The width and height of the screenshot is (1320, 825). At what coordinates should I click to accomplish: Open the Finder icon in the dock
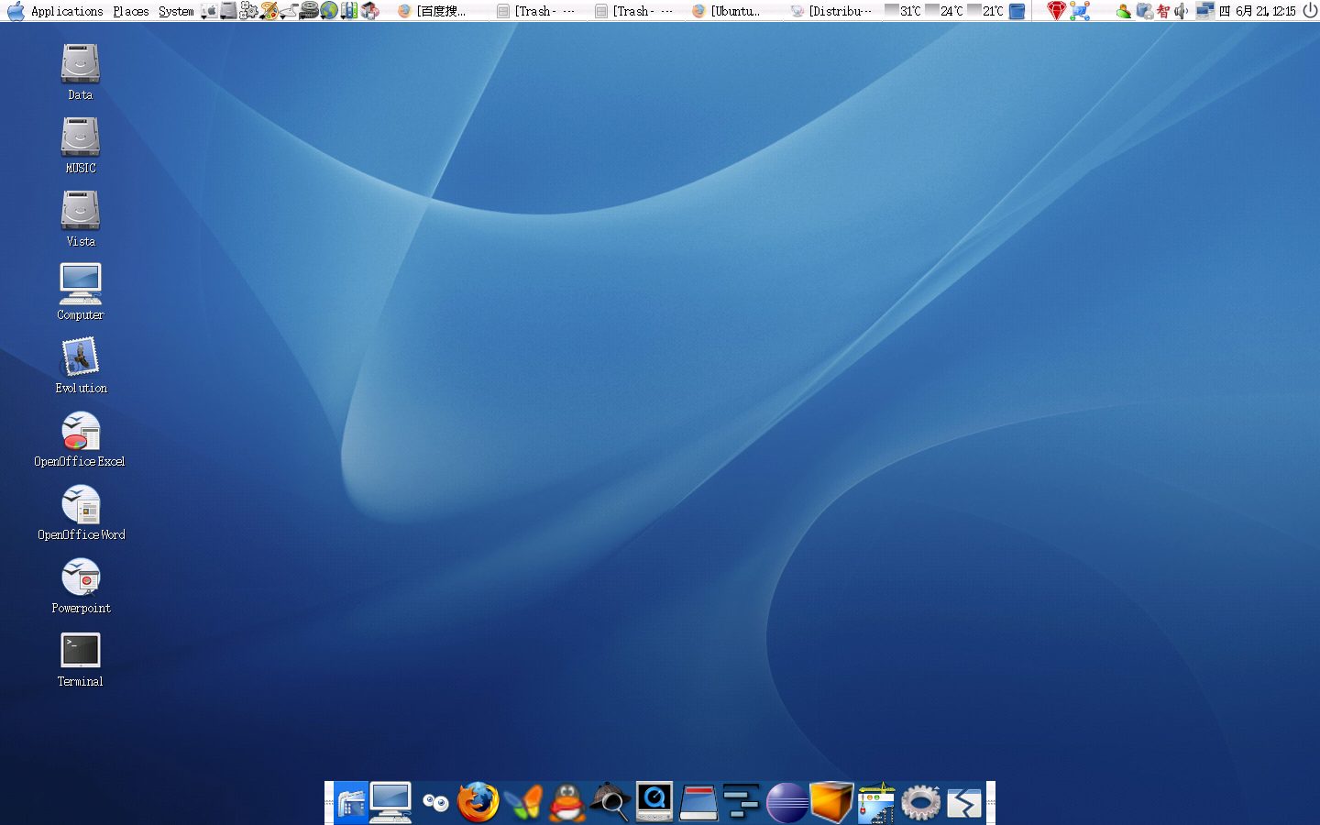coord(350,803)
